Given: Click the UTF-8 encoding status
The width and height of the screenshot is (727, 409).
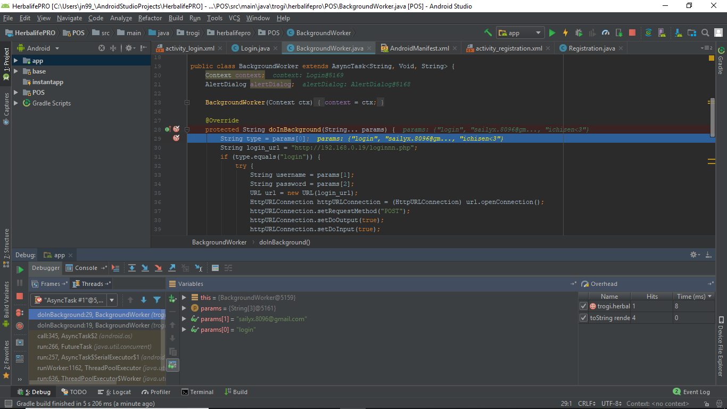Looking at the screenshot, I should click(x=612, y=404).
